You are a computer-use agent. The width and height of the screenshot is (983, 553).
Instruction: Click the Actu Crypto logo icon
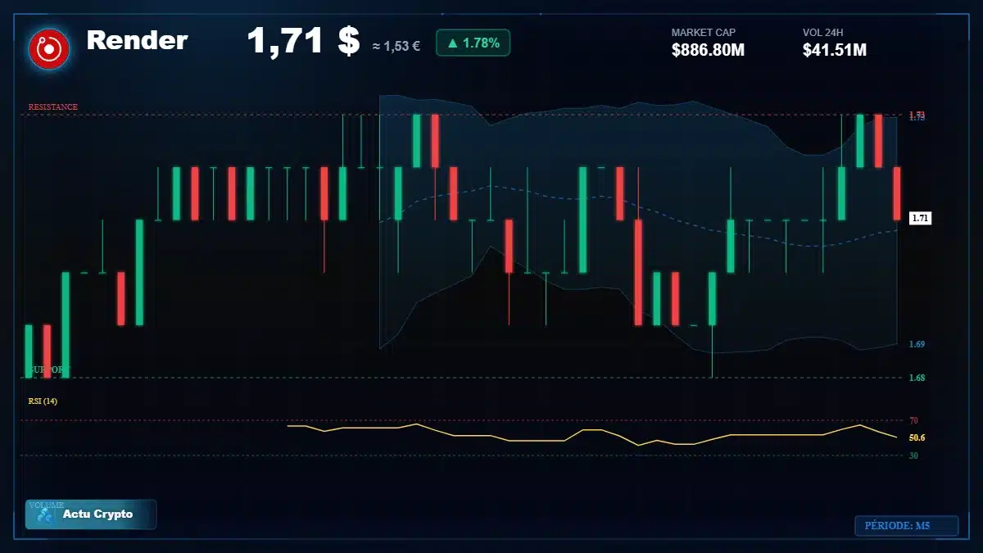pos(44,515)
